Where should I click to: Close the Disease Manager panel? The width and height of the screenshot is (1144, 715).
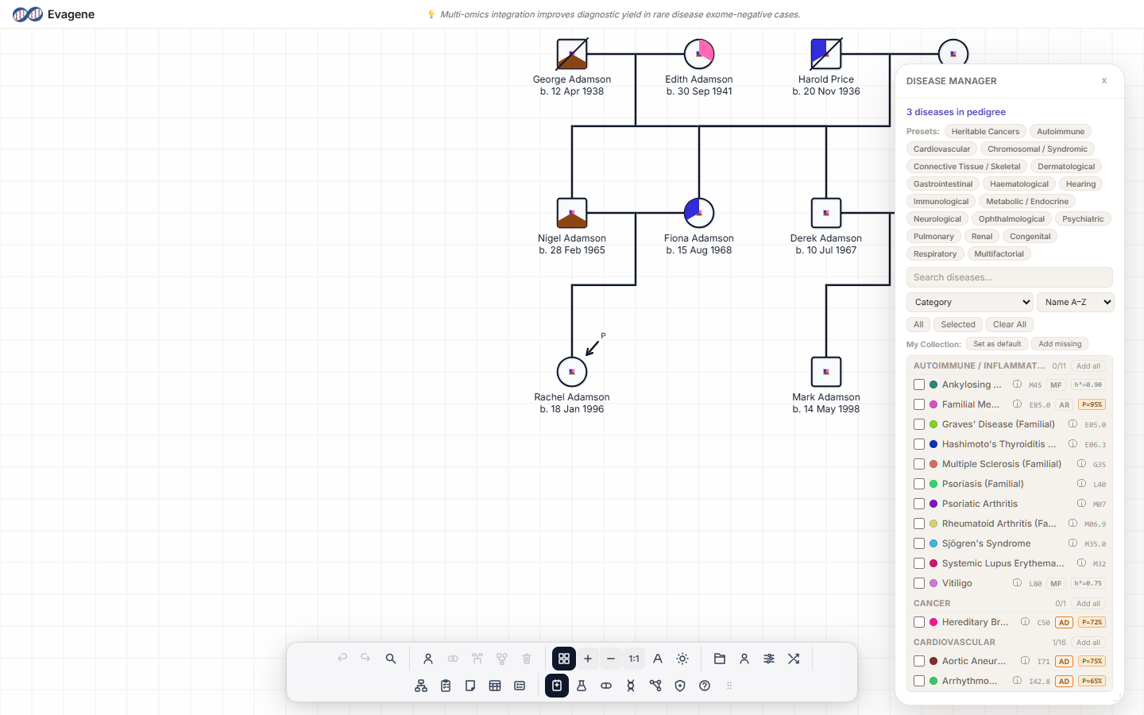tap(1104, 81)
